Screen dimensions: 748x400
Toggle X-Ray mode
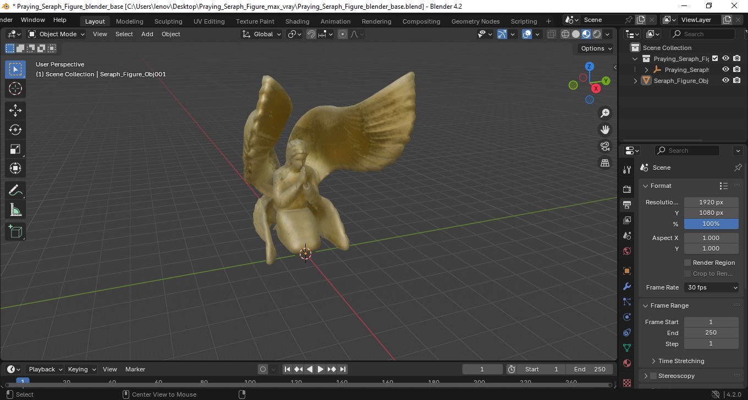click(552, 34)
